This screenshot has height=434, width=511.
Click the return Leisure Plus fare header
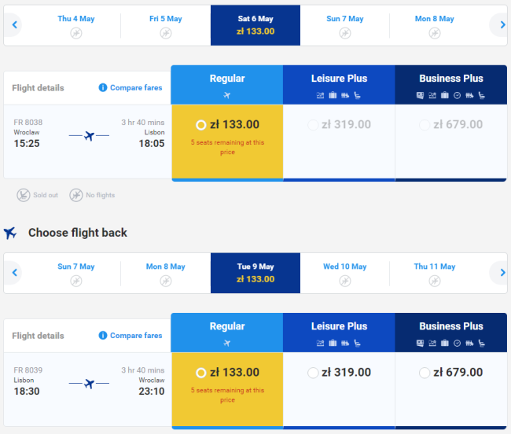click(339, 332)
